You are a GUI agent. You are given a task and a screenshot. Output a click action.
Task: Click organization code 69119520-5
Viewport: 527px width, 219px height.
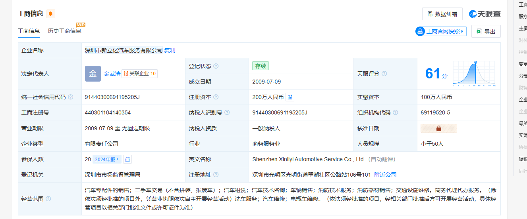point(435,112)
